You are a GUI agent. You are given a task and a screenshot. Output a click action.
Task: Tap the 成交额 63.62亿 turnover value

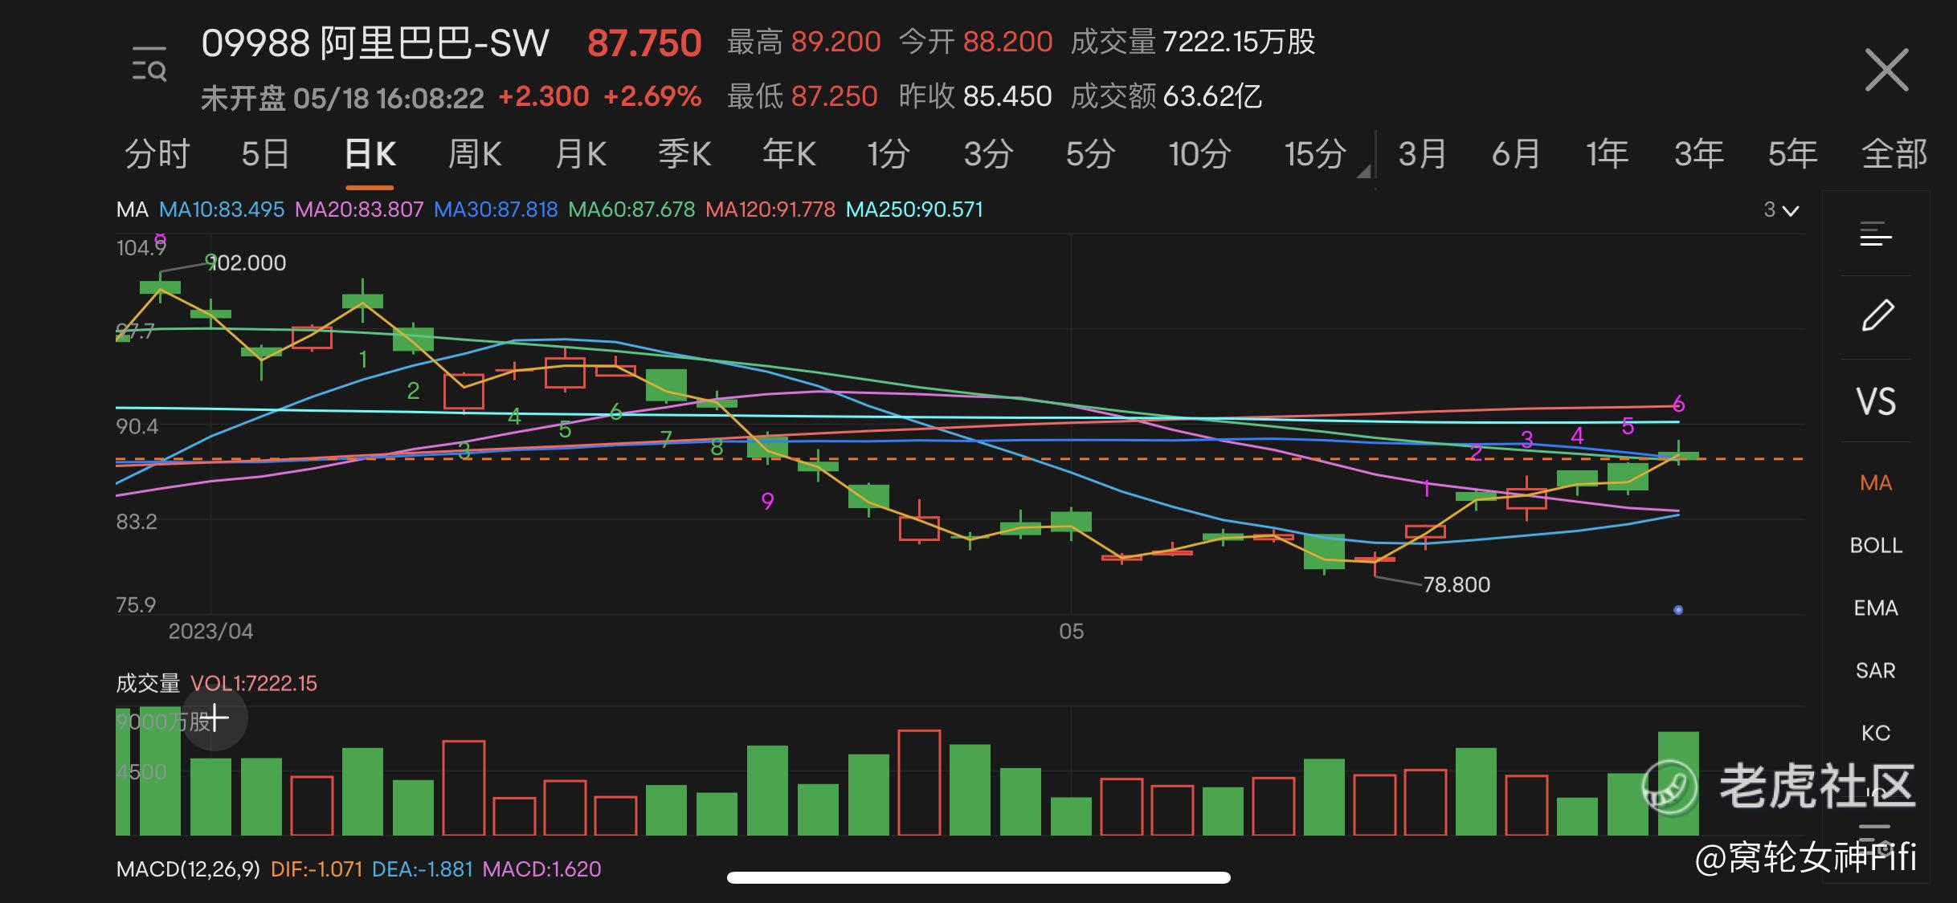[1166, 96]
